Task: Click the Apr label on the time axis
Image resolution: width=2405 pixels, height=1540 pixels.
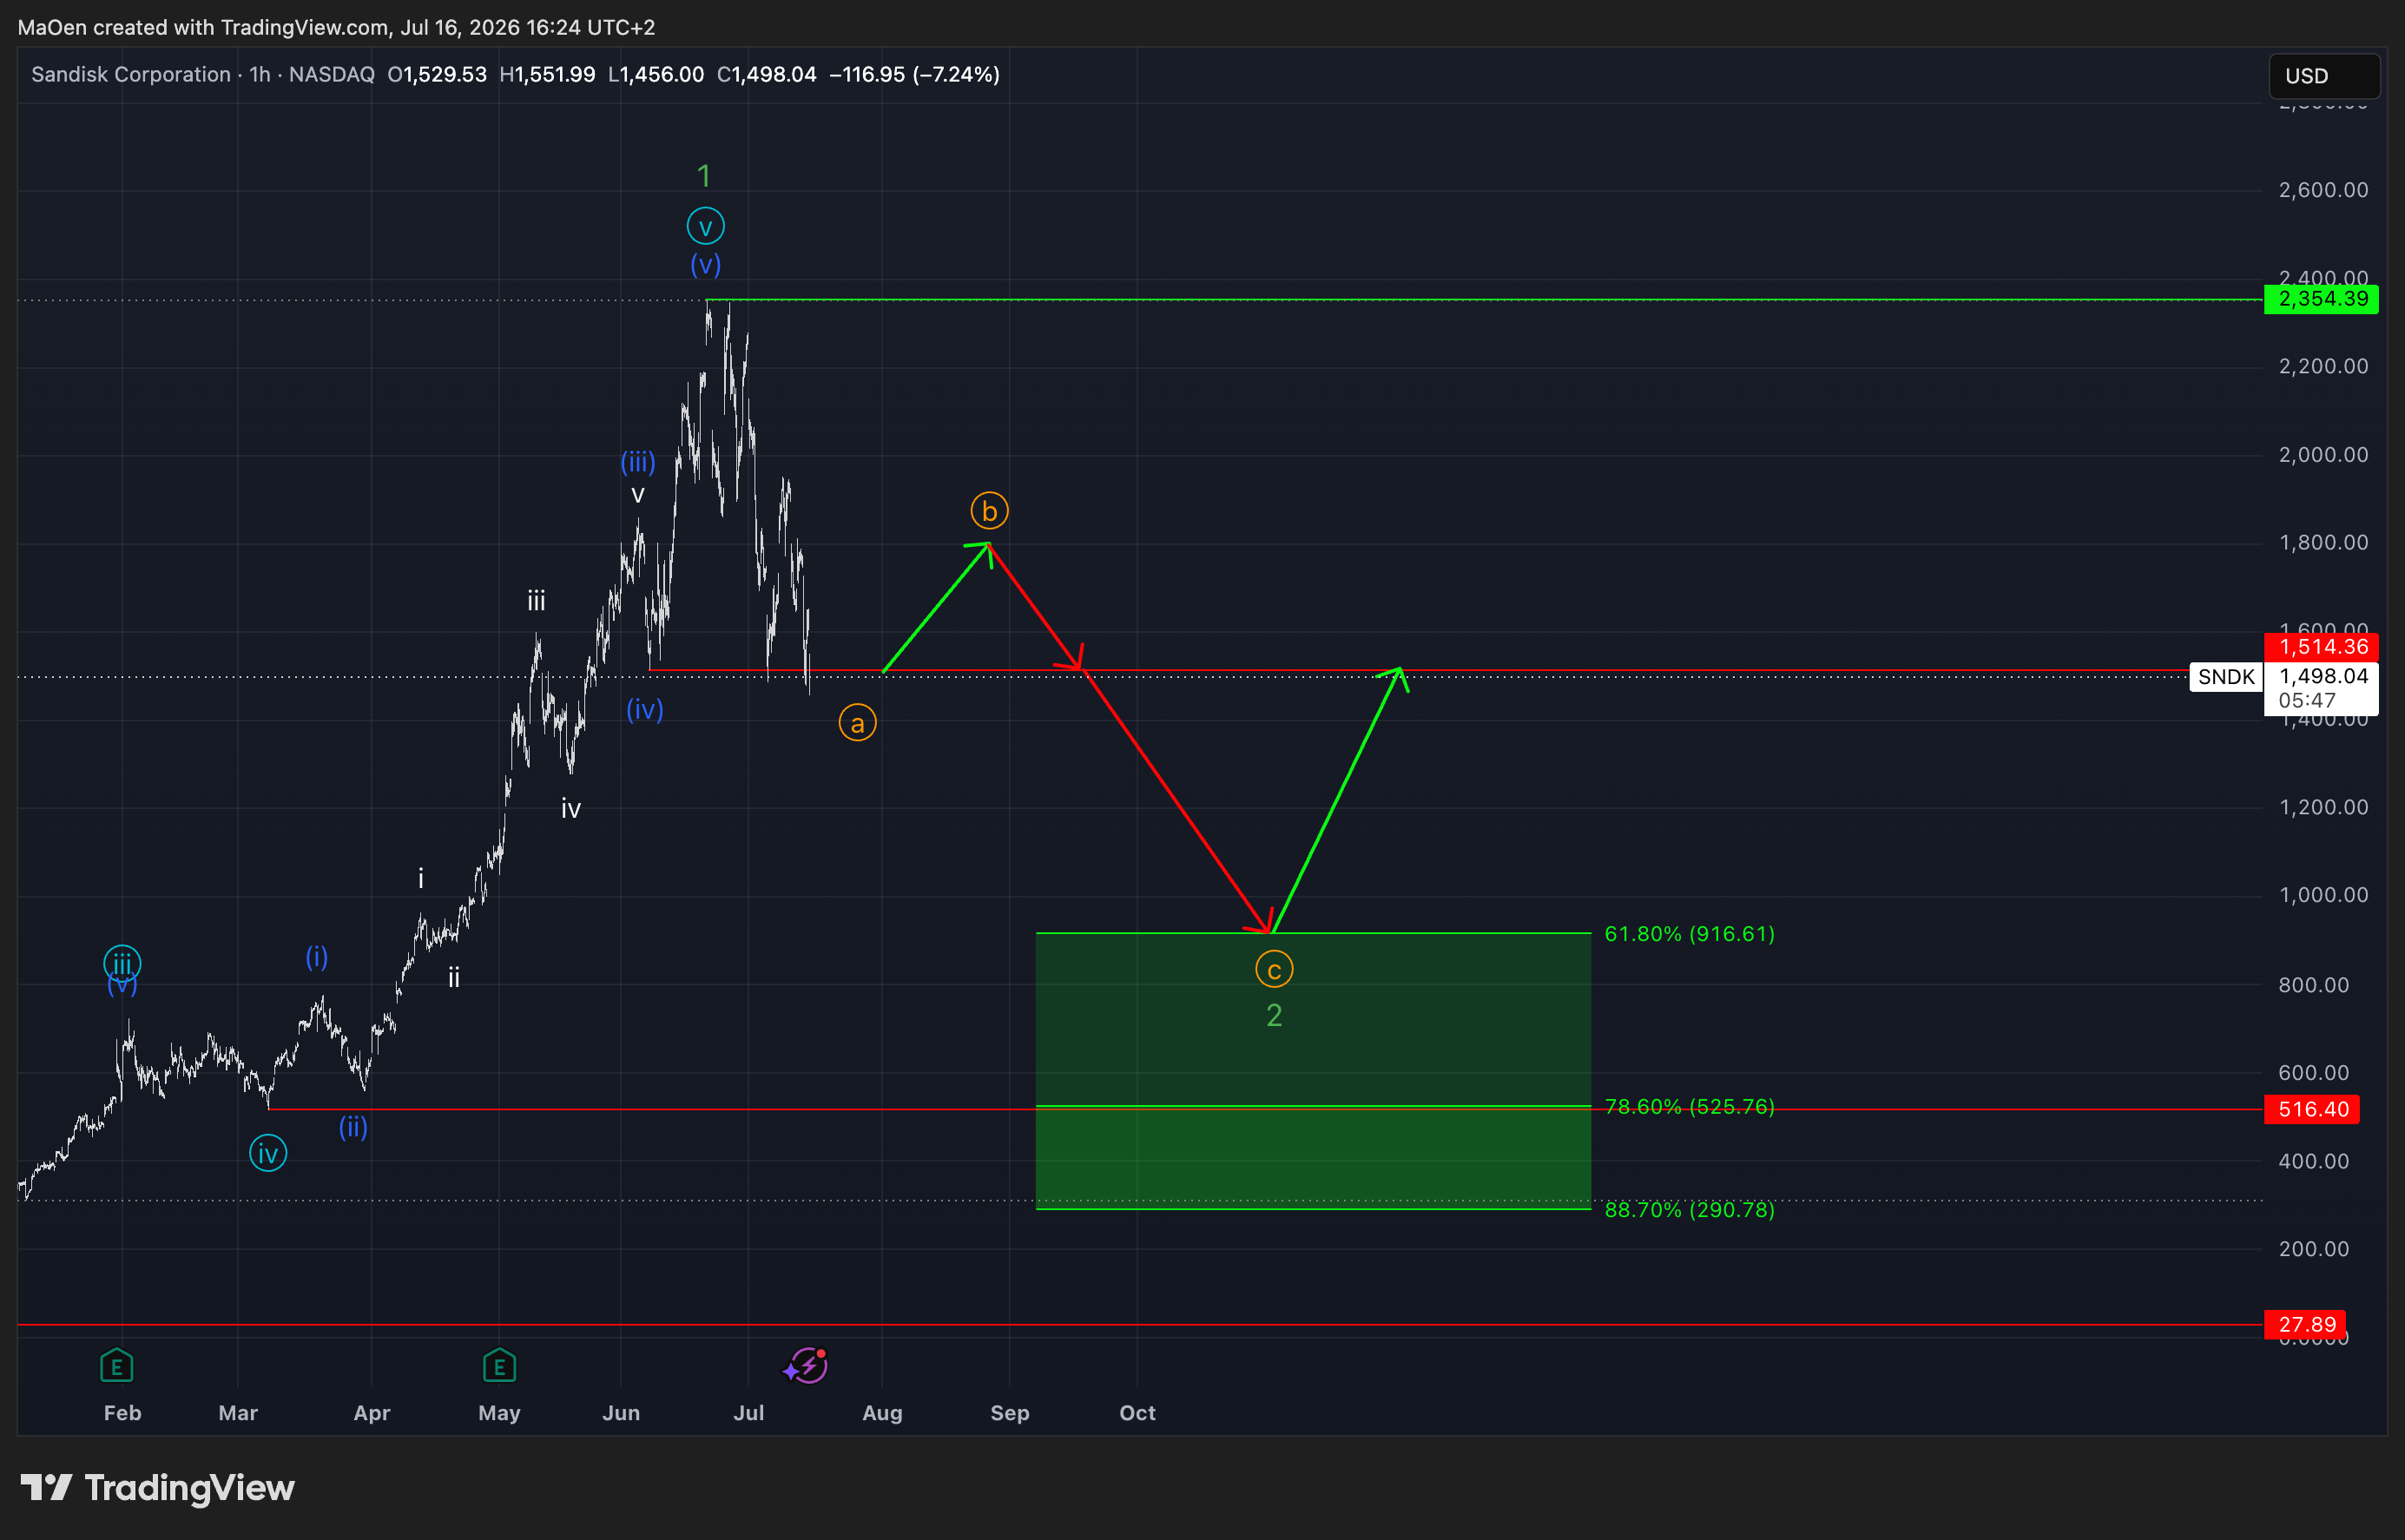Action: (x=372, y=1413)
